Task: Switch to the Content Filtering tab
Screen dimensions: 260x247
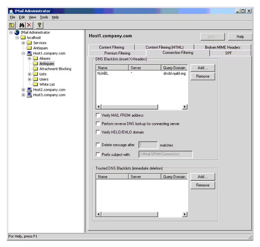Action: 111,47
